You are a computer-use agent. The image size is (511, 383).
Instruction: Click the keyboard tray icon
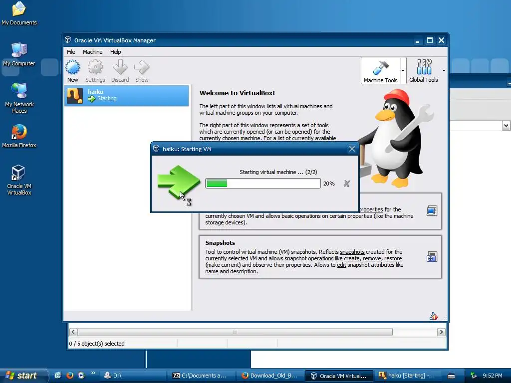pos(451,376)
